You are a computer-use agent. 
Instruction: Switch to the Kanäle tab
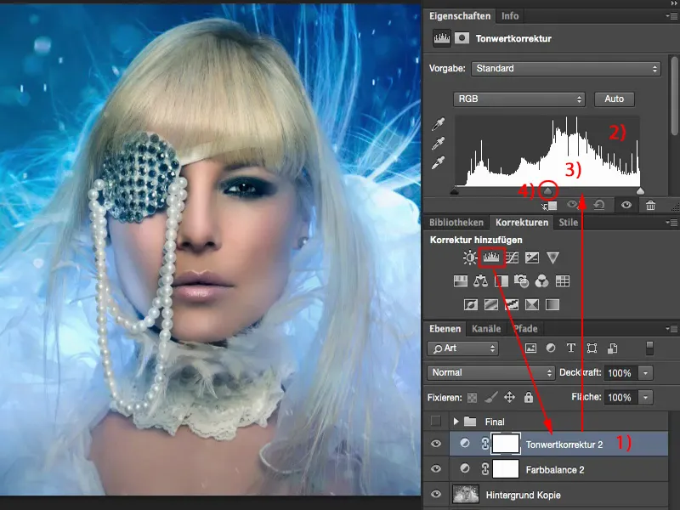coord(486,329)
